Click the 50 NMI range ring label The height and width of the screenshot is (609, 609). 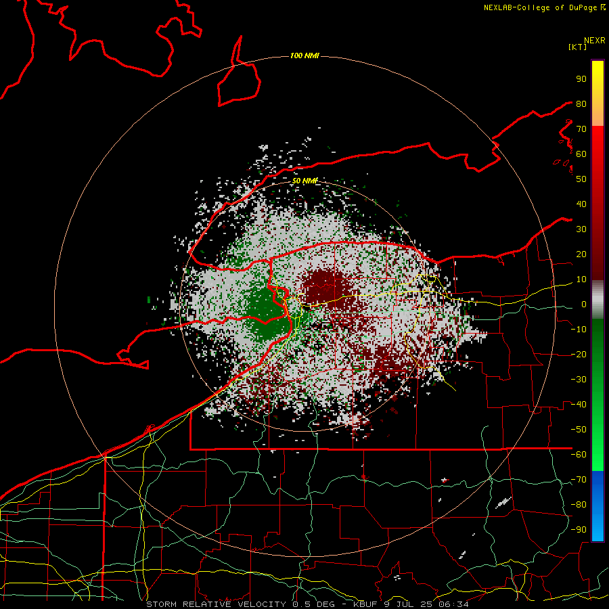[304, 181]
